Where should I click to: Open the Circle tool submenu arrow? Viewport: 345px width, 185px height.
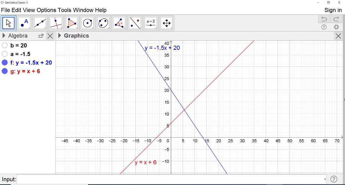tap(93, 28)
